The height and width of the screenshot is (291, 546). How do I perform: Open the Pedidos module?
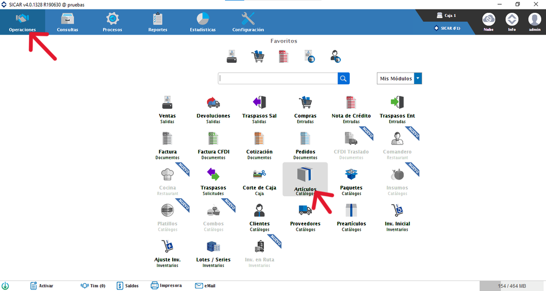(306, 145)
